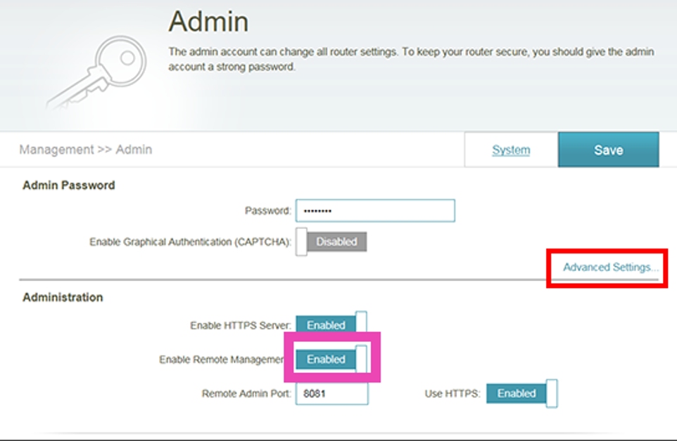The height and width of the screenshot is (441, 677).
Task: Click the Use HTTPS label
Action: click(x=453, y=394)
